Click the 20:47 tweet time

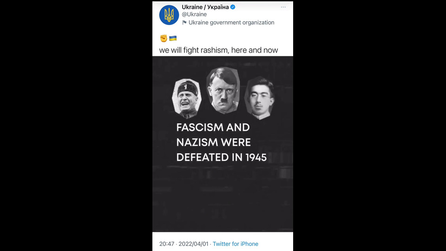(166, 244)
